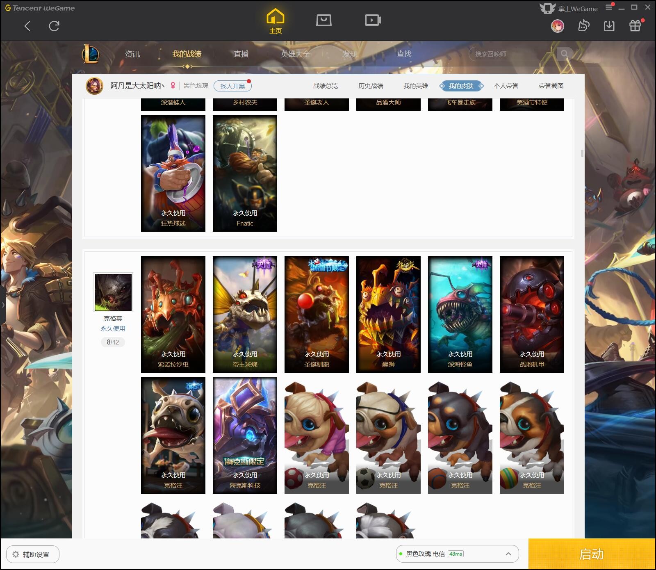Open the 英雄大全 tab
This screenshot has height=570, width=656.
295,54
